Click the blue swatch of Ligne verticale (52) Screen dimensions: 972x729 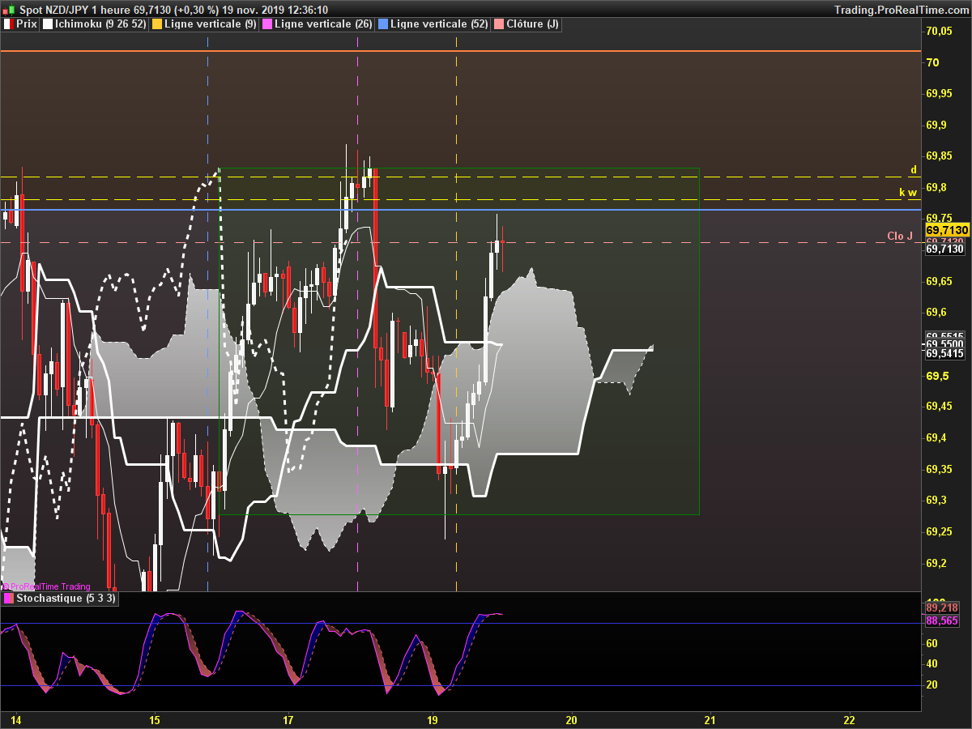[383, 24]
